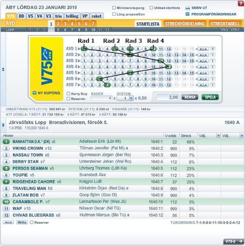Select the trio game tab
This screenshot has width=245, height=246.
point(58,16)
